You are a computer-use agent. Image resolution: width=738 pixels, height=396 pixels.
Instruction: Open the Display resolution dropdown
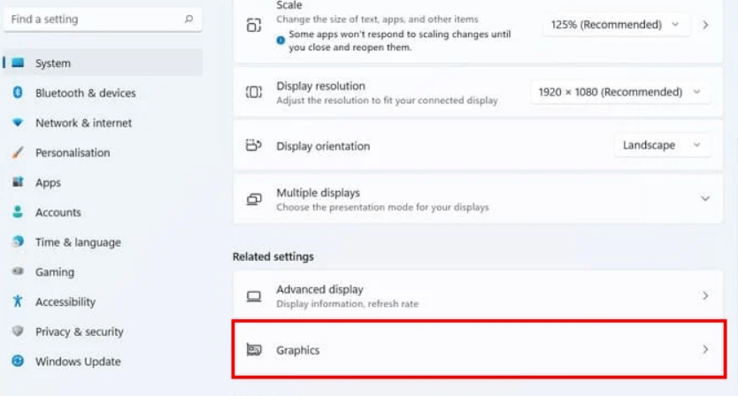tap(620, 92)
